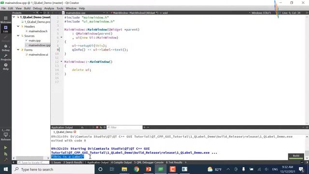
Task: Click the Projects tree horizontal scrollbar
Action: (x=29, y=158)
